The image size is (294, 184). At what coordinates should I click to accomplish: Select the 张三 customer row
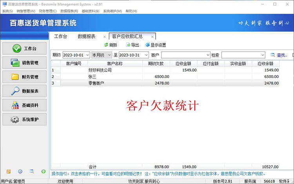pyautogui.click(x=165, y=77)
